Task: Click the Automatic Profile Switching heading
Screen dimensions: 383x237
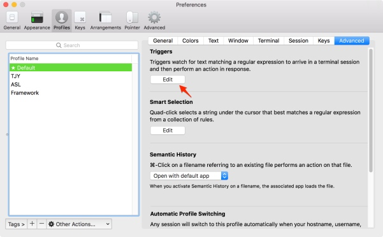Action: click(187, 214)
